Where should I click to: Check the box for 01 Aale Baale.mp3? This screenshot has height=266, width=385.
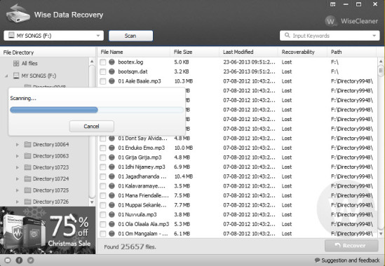[103, 81]
